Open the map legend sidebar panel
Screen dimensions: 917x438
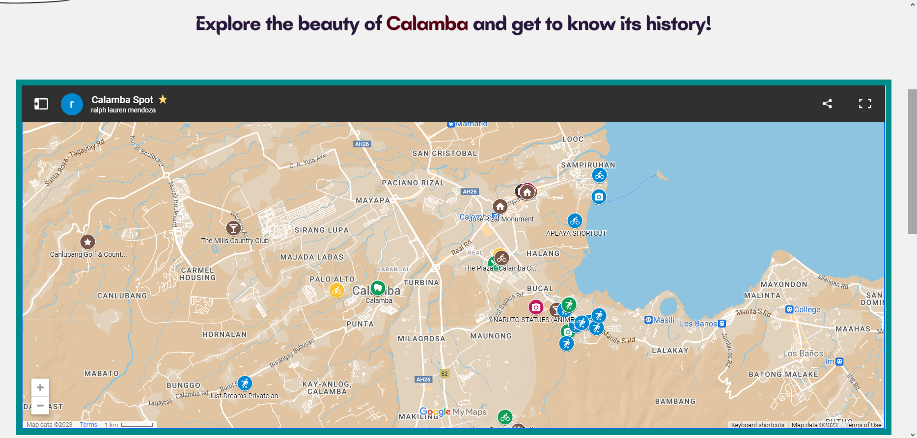click(41, 104)
